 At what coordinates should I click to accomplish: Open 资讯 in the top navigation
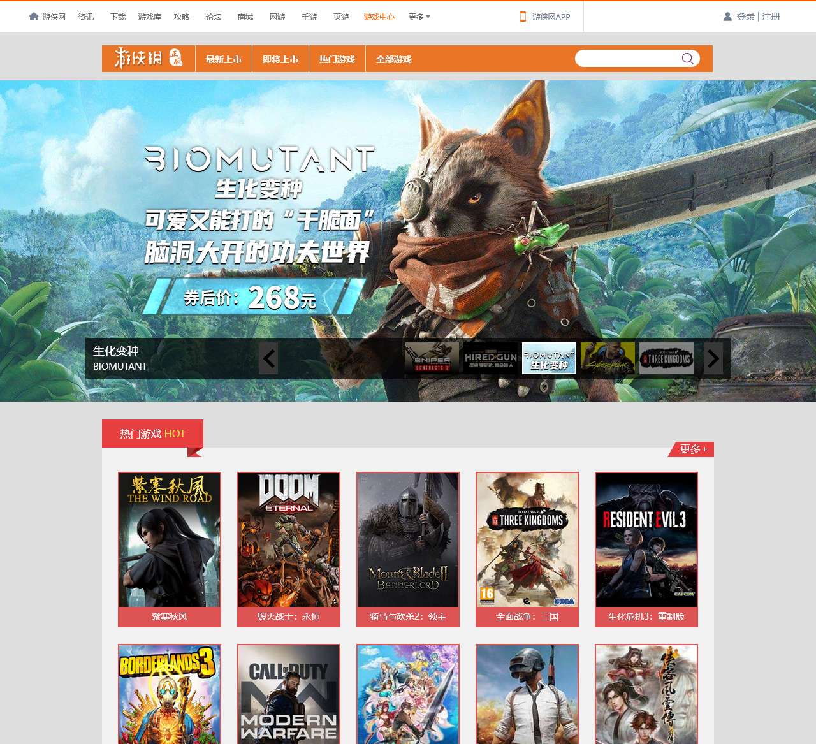tap(86, 17)
